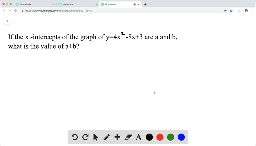Click the page reload button
The width and height of the screenshot is (256, 146).
point(15,11)
